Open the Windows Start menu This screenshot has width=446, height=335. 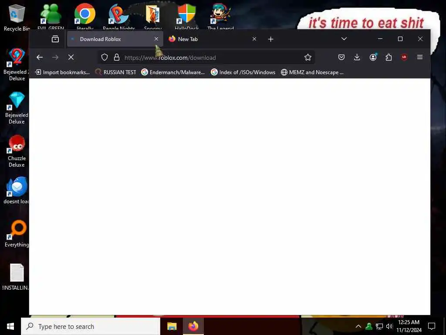[10, 326]
